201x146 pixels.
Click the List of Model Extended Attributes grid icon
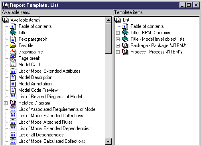[13, 71]
